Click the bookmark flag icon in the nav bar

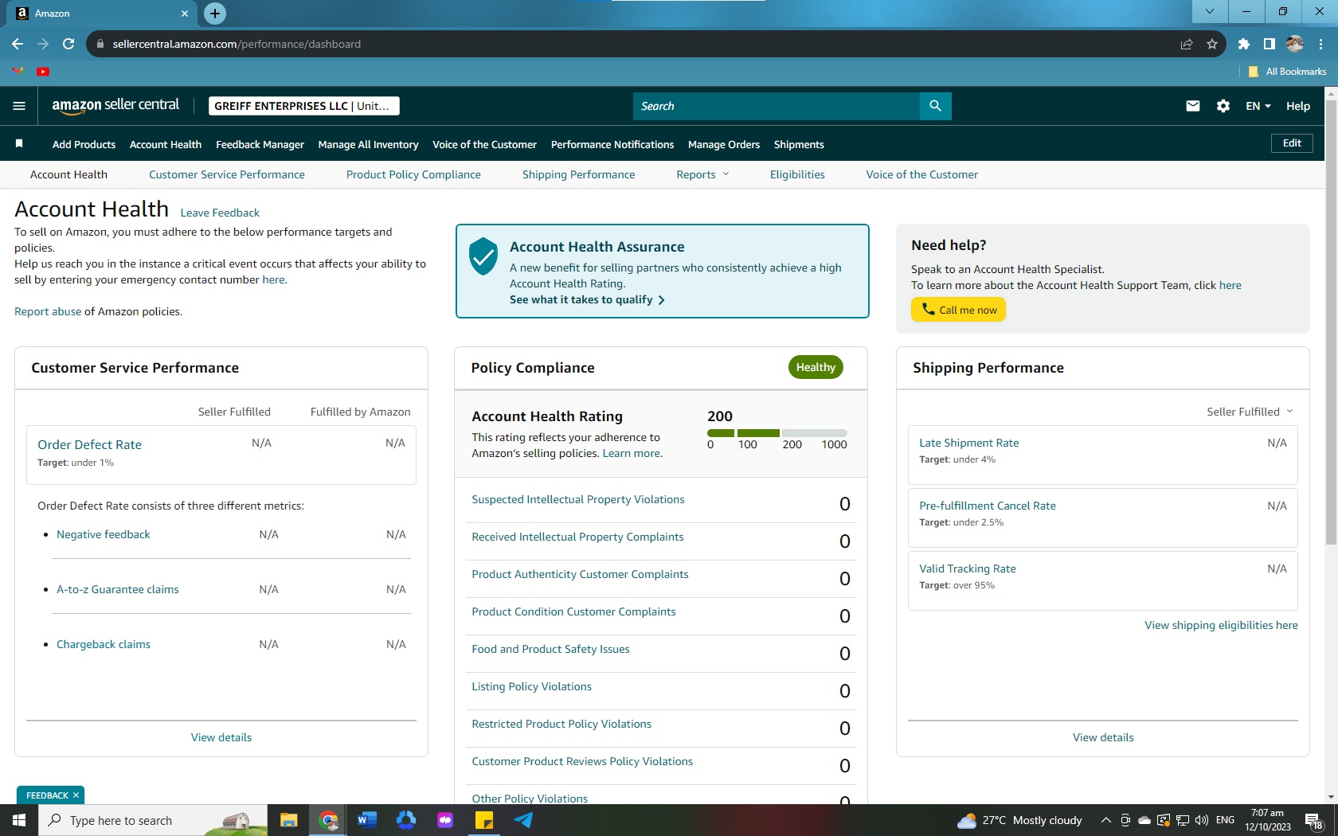(x=19, y=143)
